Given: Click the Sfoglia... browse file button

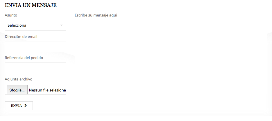Looking at the screenshot, I should coord(17,90).
